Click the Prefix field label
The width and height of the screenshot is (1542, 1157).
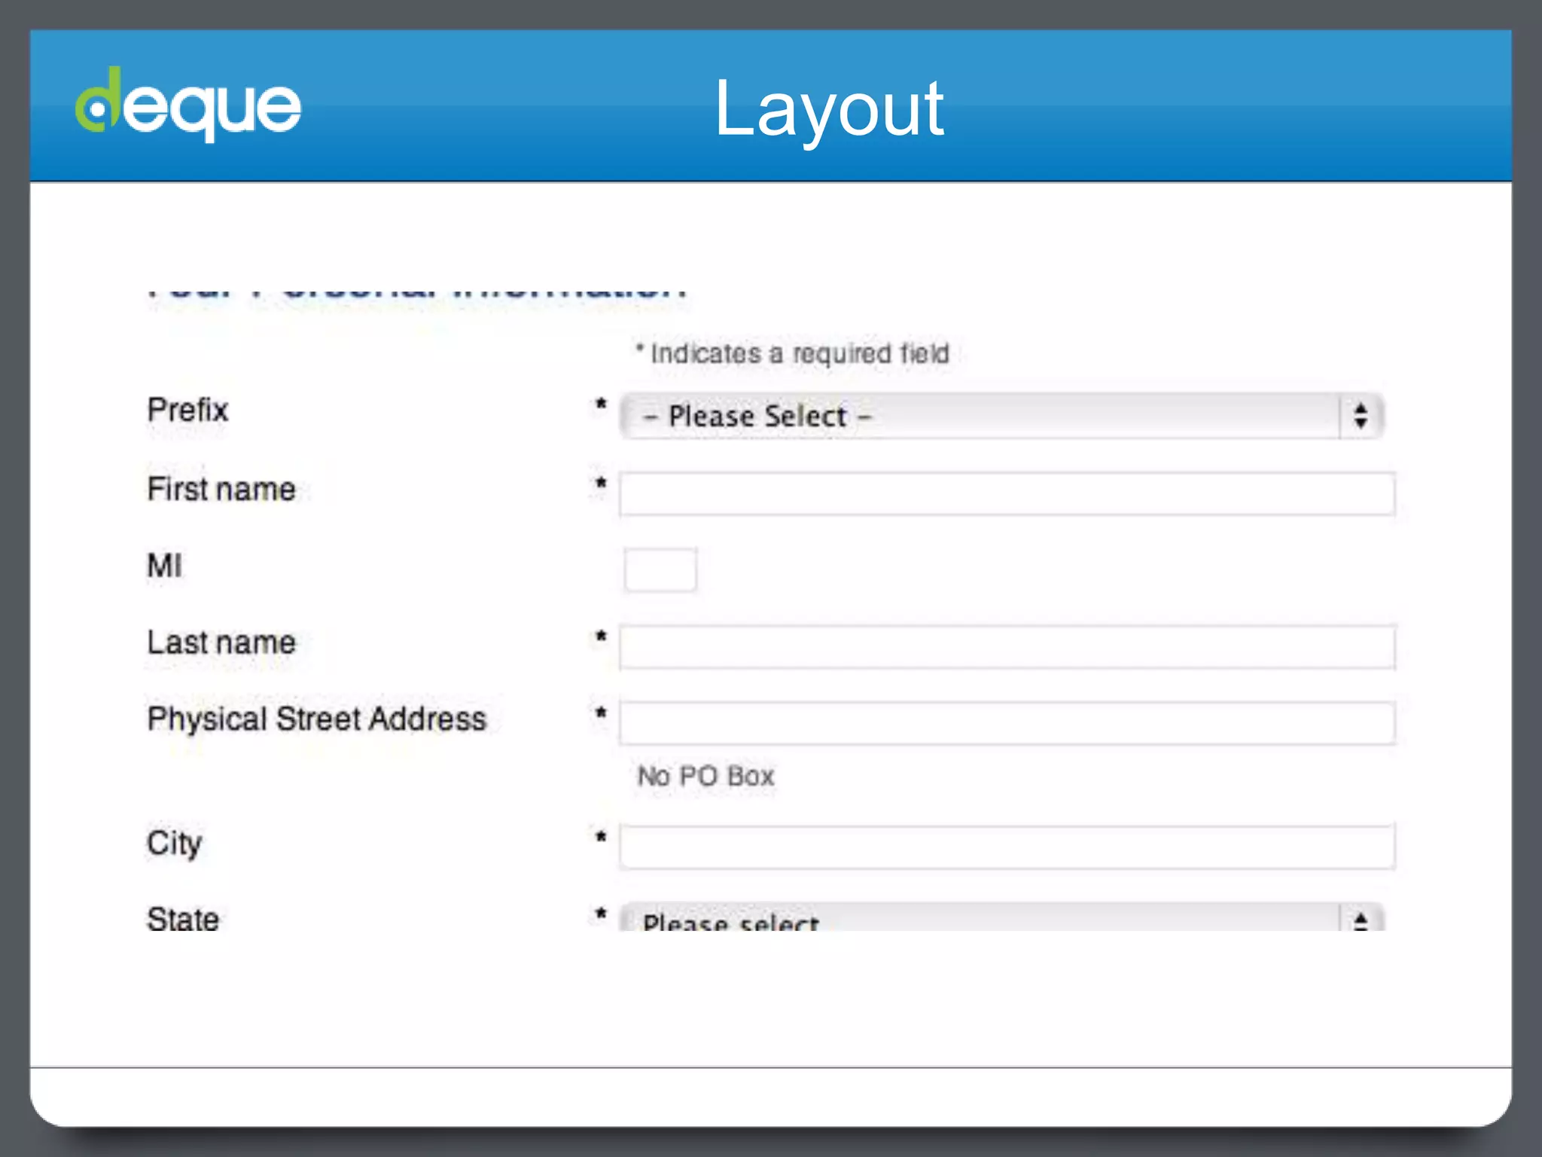[x=187, y=411]
